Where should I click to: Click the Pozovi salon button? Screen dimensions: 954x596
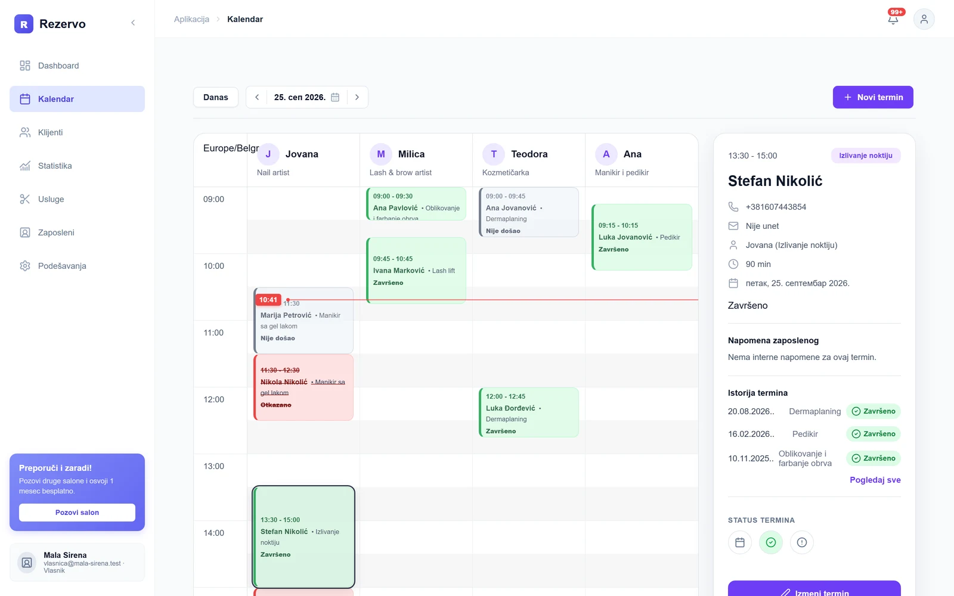tap(77, 513)
